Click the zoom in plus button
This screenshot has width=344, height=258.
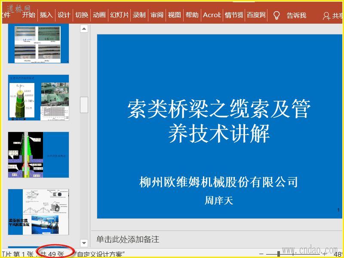pos(325,254)
